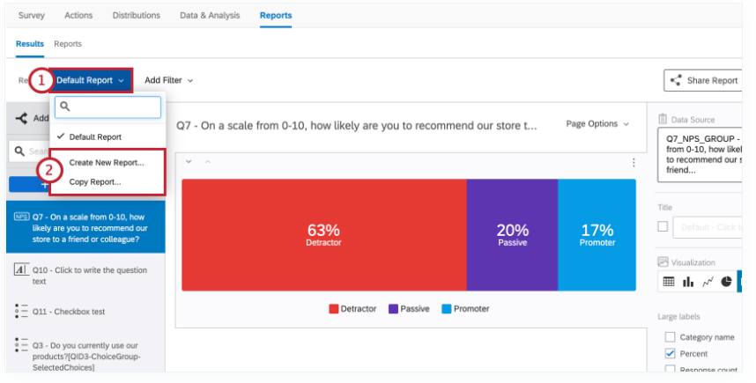Click the red Detractor bar segment
Image resolution: width=756 pixels, height=383 pixels.
click(323, 235)
